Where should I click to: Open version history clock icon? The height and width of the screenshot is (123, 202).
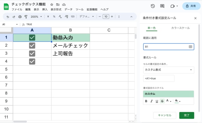click(153, 6)
